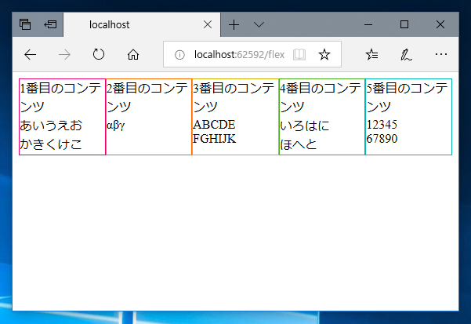Set these tabs aside icon
This screenshot has width=471, height=324.
[x=50, y=24]
